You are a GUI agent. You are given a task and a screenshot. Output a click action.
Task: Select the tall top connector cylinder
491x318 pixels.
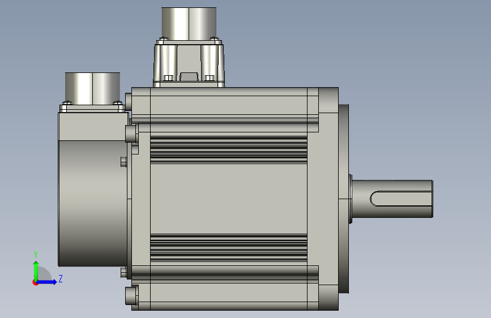(x=189, y=24)
